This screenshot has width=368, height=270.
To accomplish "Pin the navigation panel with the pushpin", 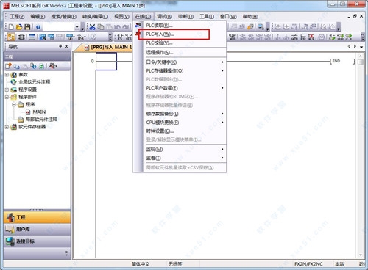I will [60, 46].
